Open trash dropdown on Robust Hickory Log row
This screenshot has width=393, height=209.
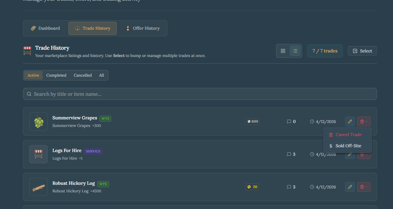click(x=364, y=187)
